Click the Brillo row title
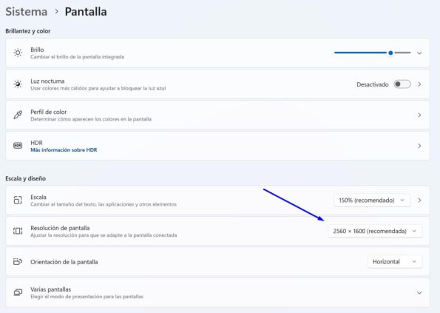440x313 pixels. pyautogui.click(x=37, y=50)
